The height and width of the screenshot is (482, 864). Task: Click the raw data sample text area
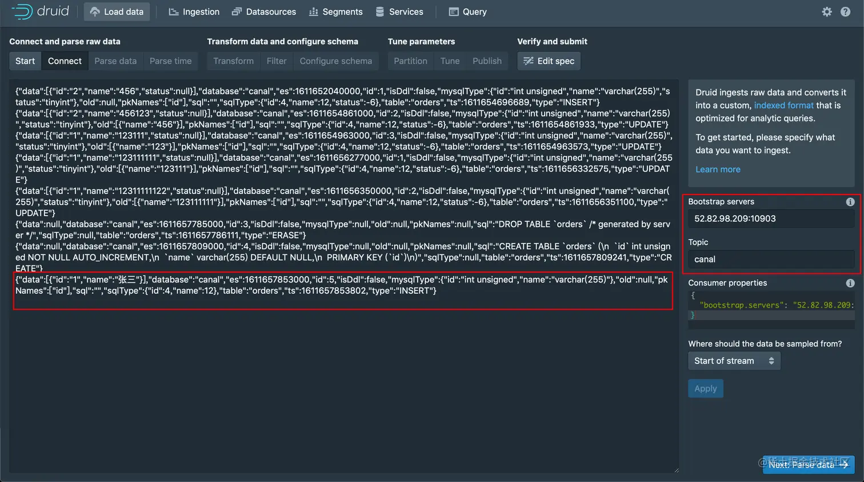click(344, 277)
